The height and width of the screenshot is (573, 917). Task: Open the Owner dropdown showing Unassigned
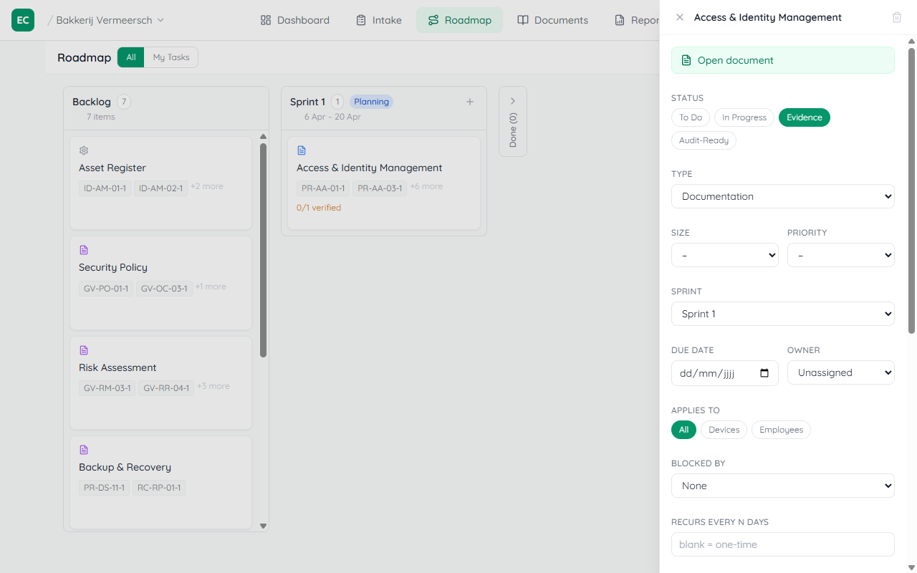coord(840,372)
